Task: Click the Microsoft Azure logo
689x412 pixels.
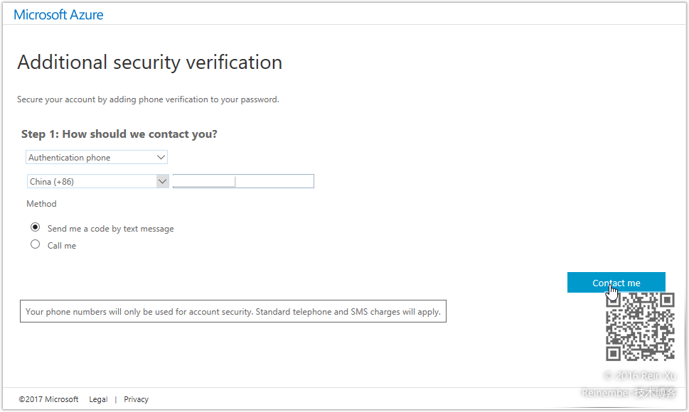Action: click(58, 14)
